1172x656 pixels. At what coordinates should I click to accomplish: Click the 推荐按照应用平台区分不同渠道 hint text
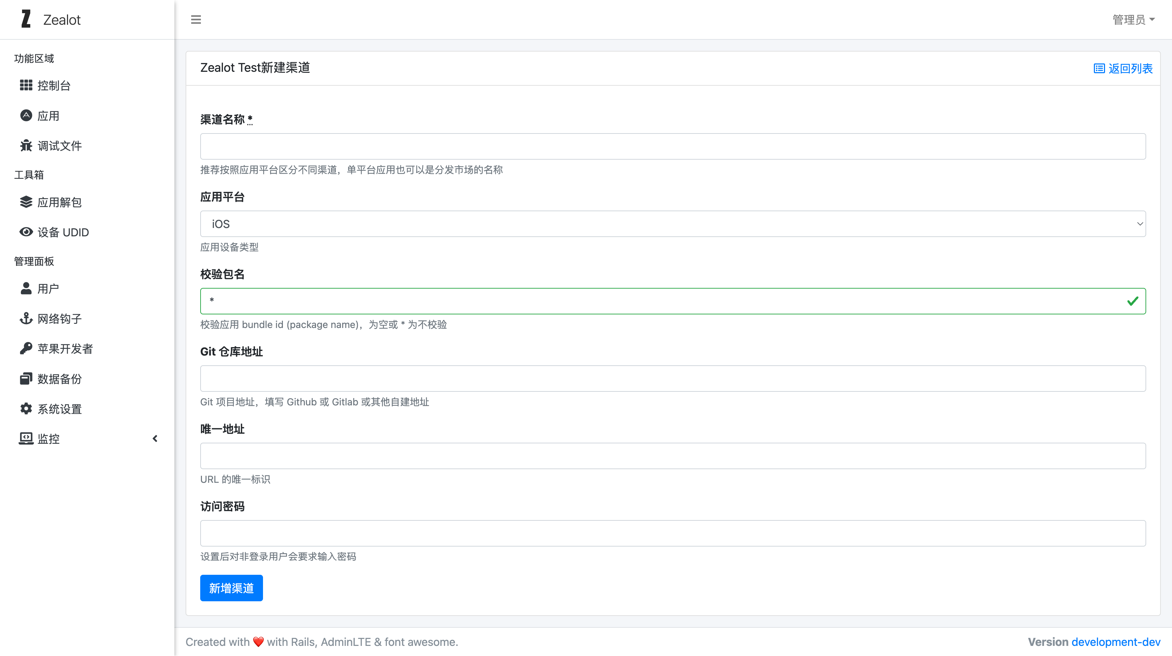[352, 169]
